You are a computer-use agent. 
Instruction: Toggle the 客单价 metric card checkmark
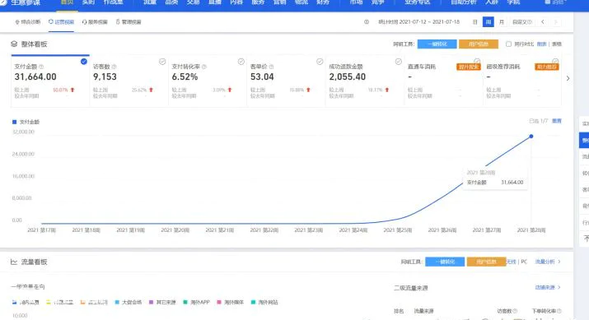tap(320, 62)
